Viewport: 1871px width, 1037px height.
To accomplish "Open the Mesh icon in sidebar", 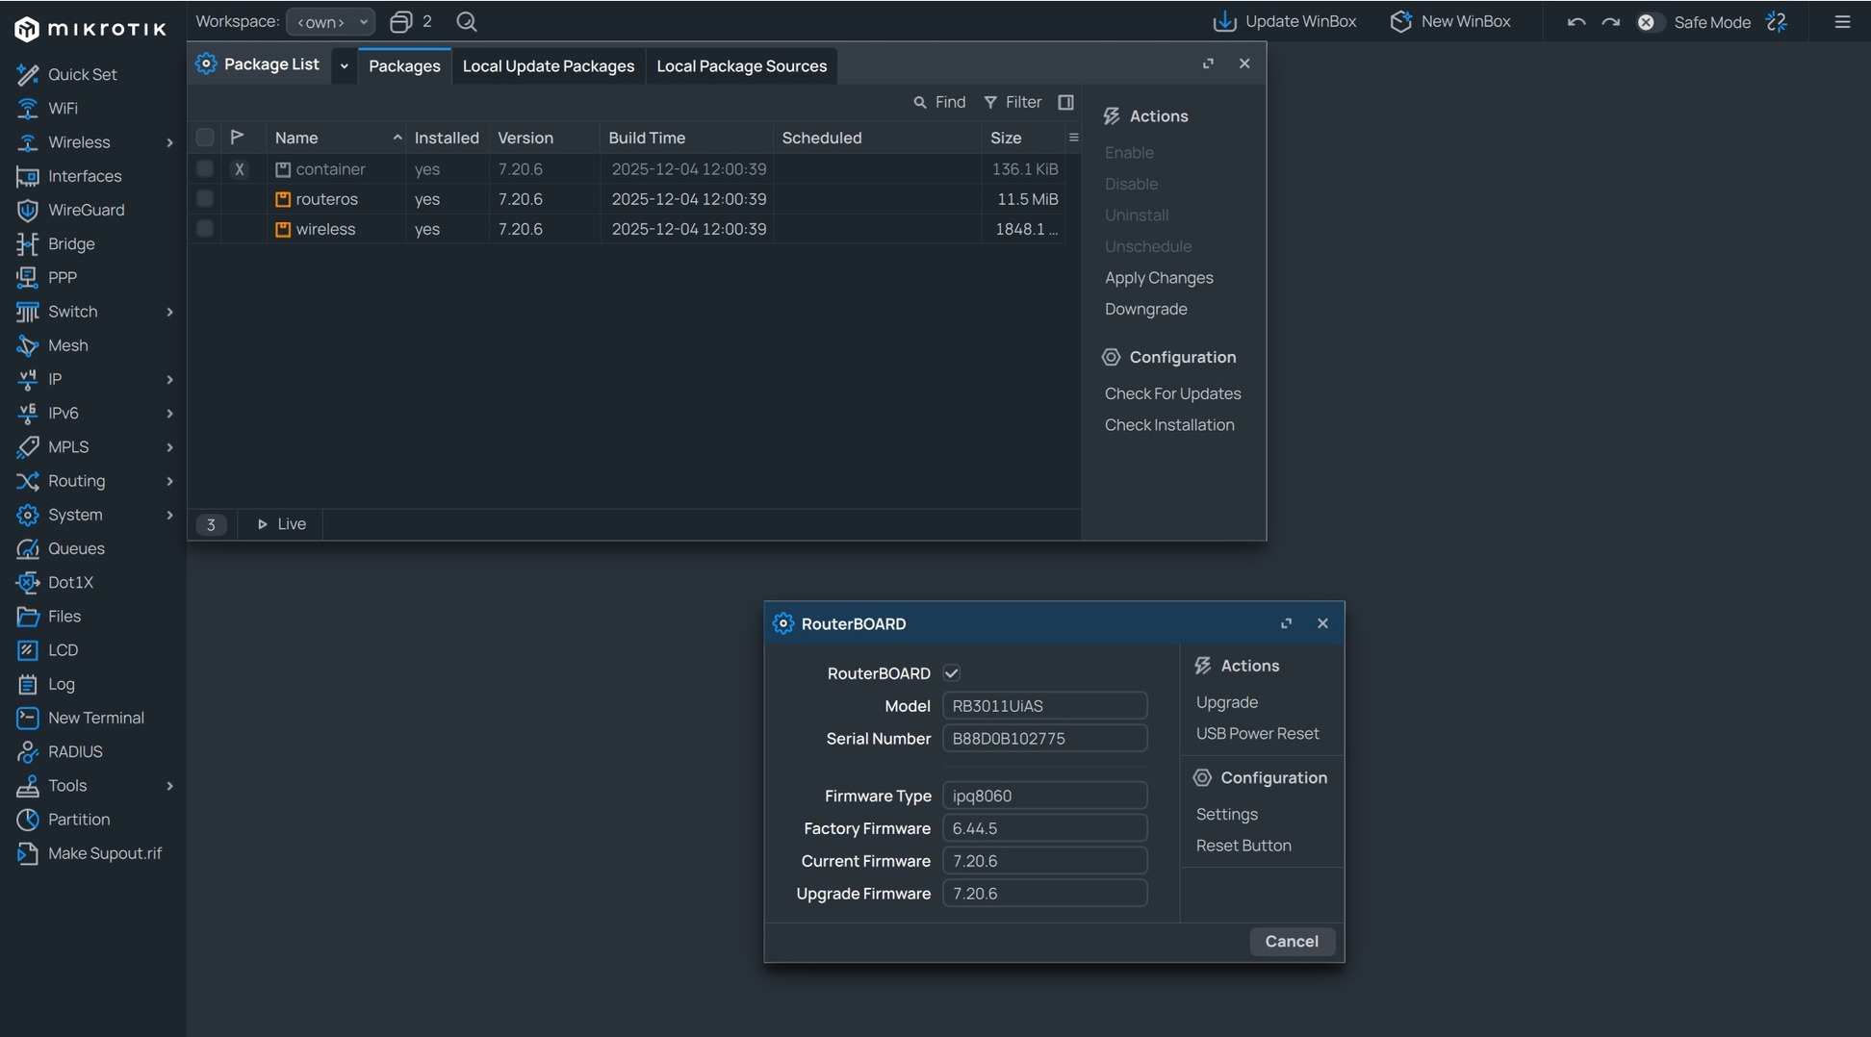I will [x=28, y=345].
